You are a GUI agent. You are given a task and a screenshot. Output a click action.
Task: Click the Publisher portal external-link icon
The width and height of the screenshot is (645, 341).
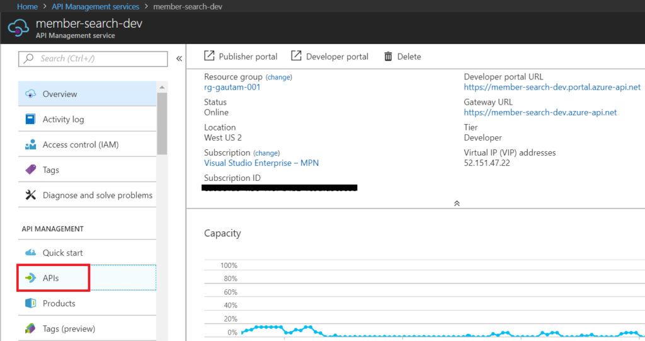pos(209,55)
